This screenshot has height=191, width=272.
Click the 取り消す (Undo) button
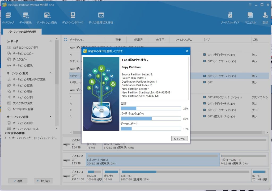coord(44,181)
